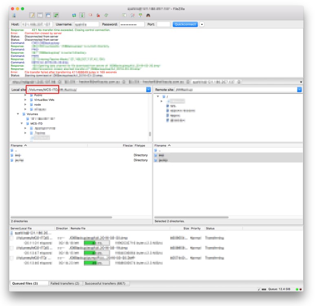Switch to the Failed transfers tab
This screenshot has height=306, width=315.
coord(65,283)
